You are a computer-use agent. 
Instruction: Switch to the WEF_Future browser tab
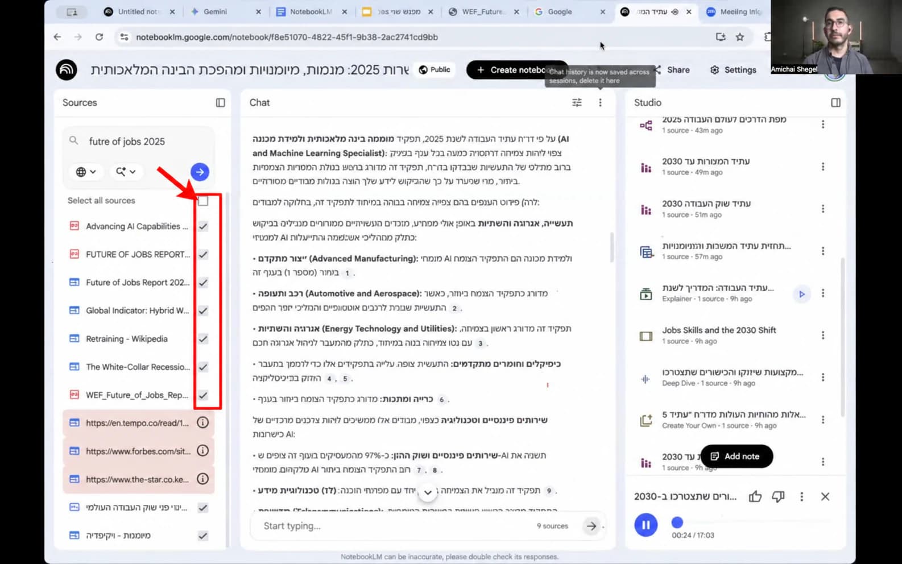484,11
